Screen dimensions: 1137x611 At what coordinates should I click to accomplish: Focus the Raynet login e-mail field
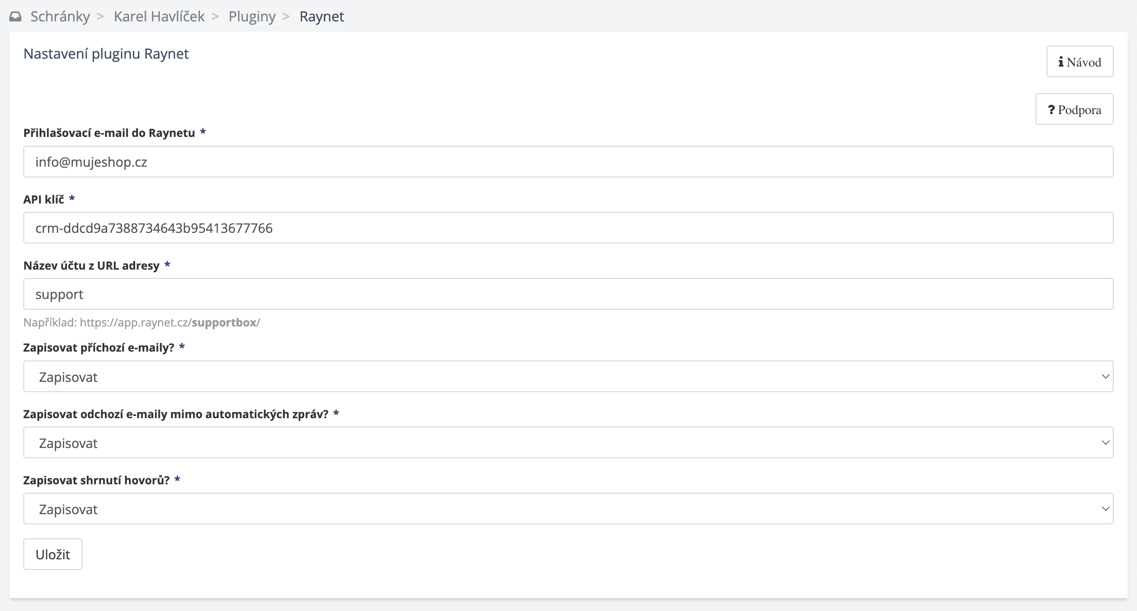click(x=568, y=162)
